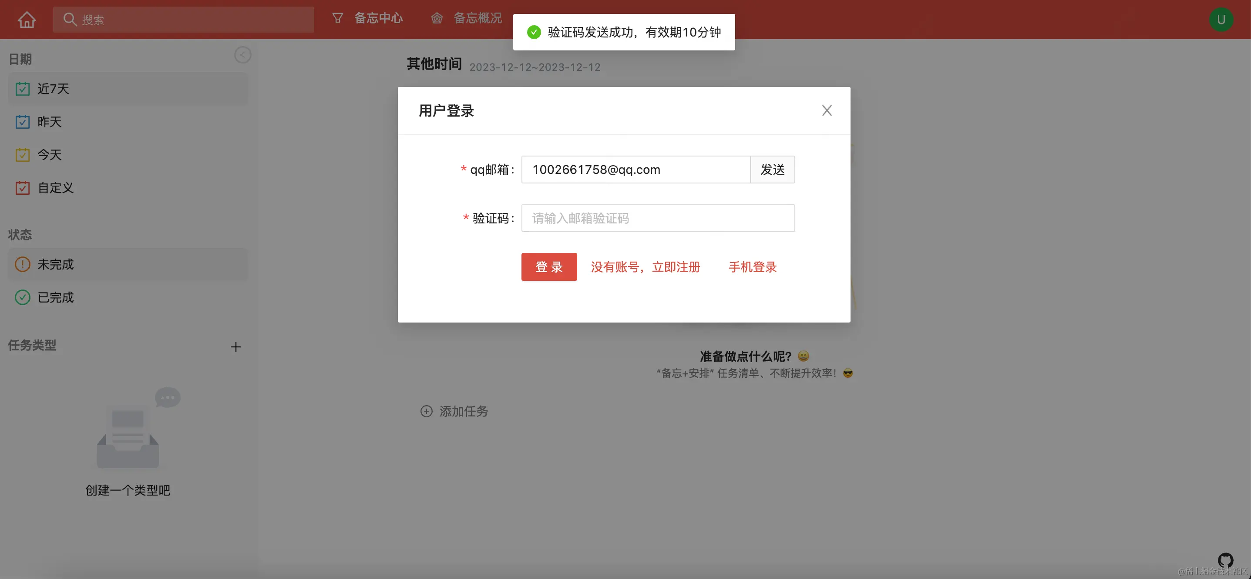The height and width of the screenshot is (579, 1251).
Task: Switch to 手机登录 link
Action: pos(752,267)
